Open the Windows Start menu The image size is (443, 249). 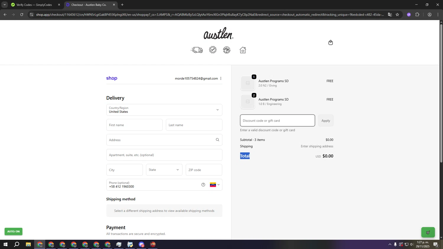5,244
